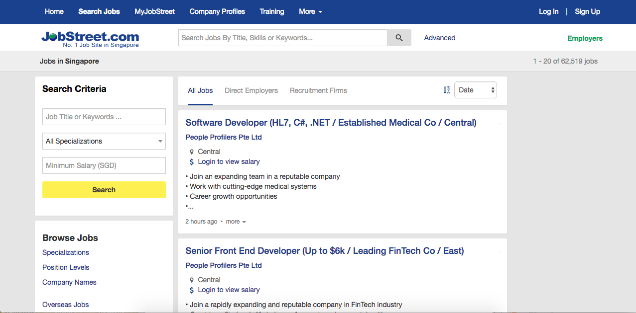Expand 'more' options under first job listing
Image resolution: width=636 pixels, height=313 pixels.
coord(236,222)
